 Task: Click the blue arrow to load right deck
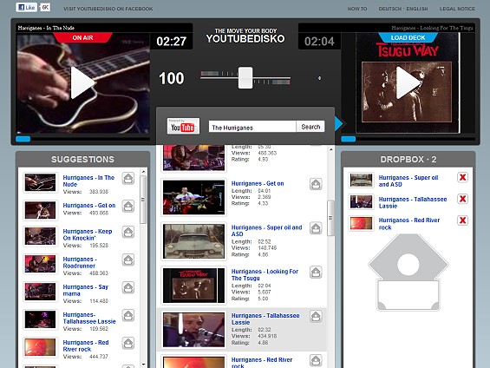(x=339, y=123)
